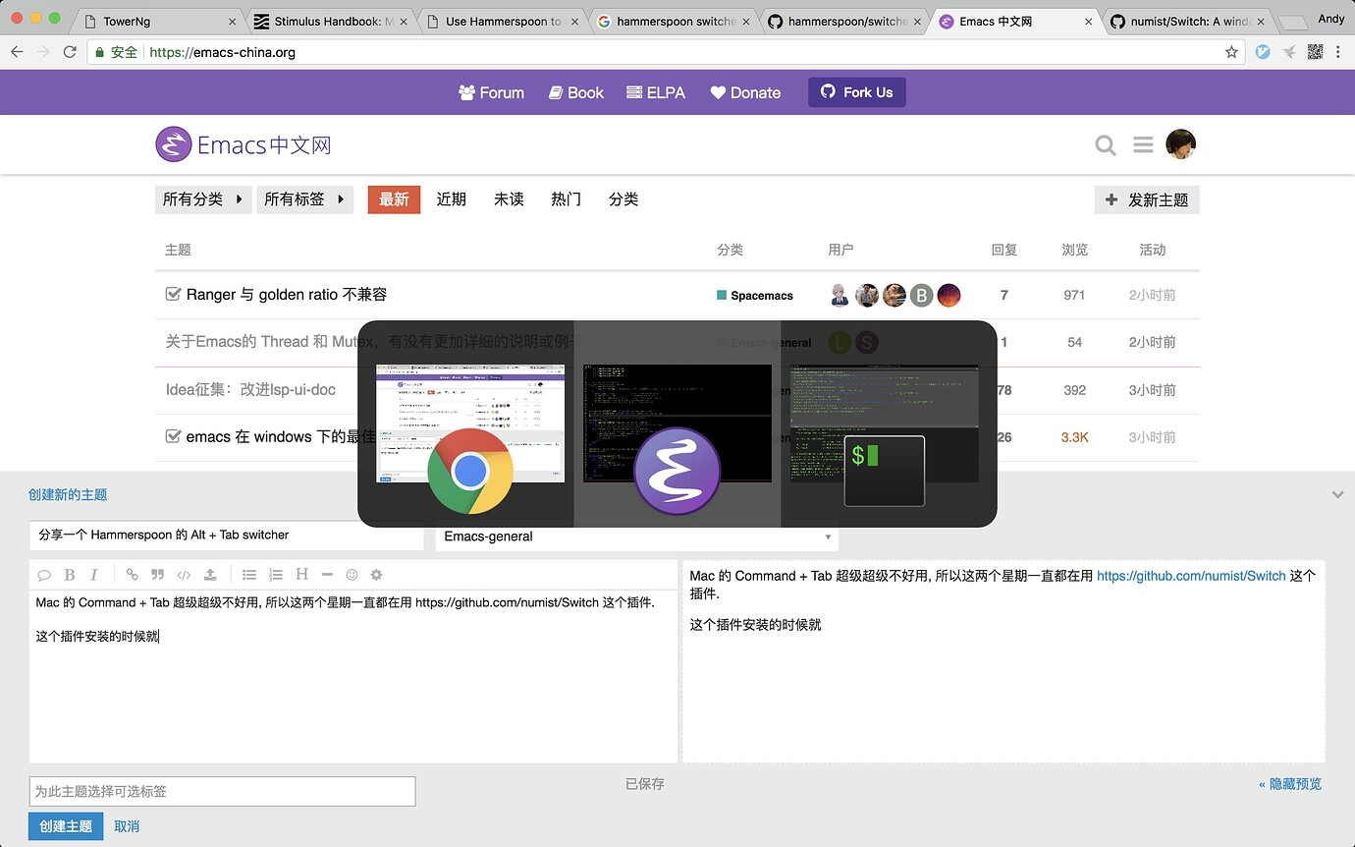This screenshot has width=1355, height=847.
Task: Open the user avatar menu in header
Action: (x=1180, y=144)
